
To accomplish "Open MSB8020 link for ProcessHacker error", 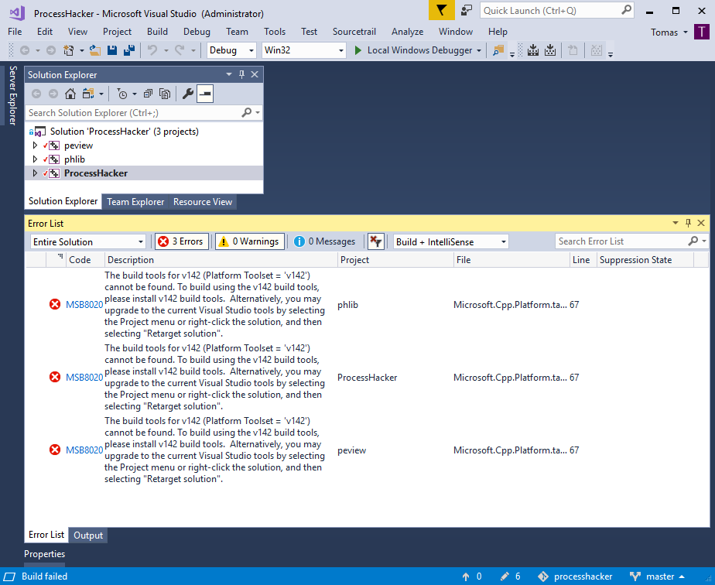I will tap(84, 377).
